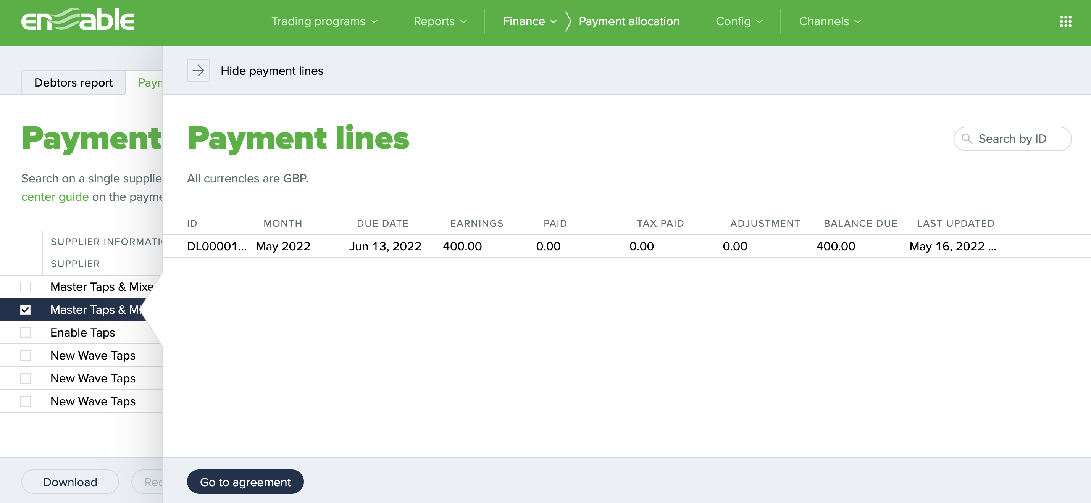Image resolution: width=1091 pixels, height=503 pixels.
Task: Open the Trading programs dropdown
Action: tap(324, 21)
